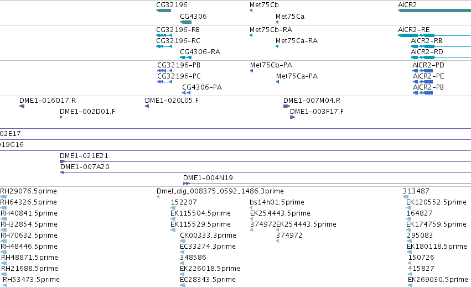Open the AICR2-PB protein label

point(428,87)
